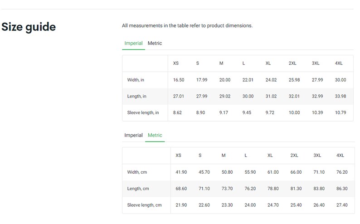Image resolution: width=360 pixels, height=224 pixels.
Task: Click the 78.80 length value
Action: pyautogui.click(x=273, y=189)
